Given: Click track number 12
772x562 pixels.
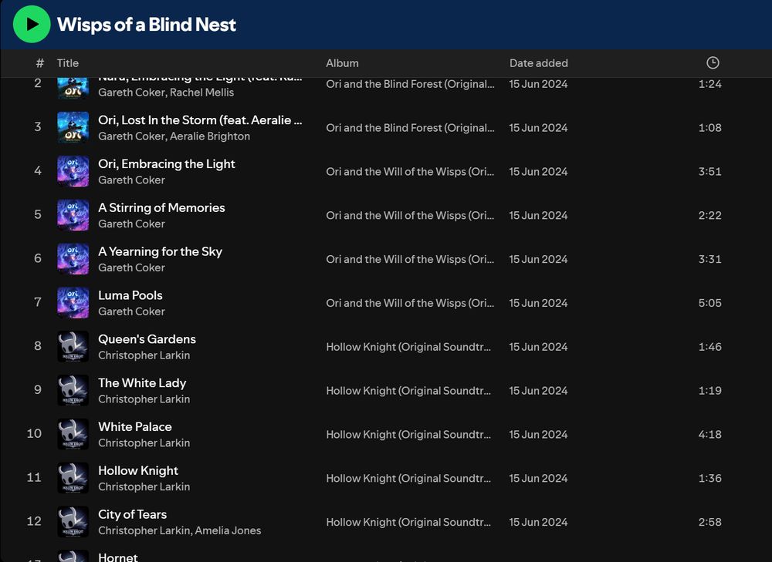Looking at the screenshot, I should click(x=34, y=521).
